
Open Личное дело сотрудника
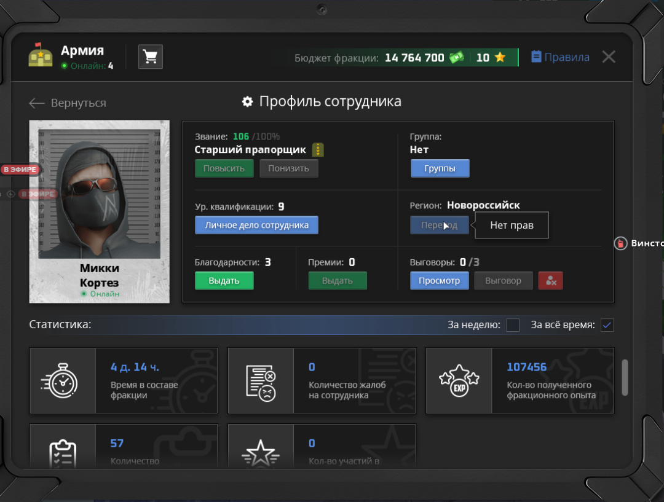(256, 225)
